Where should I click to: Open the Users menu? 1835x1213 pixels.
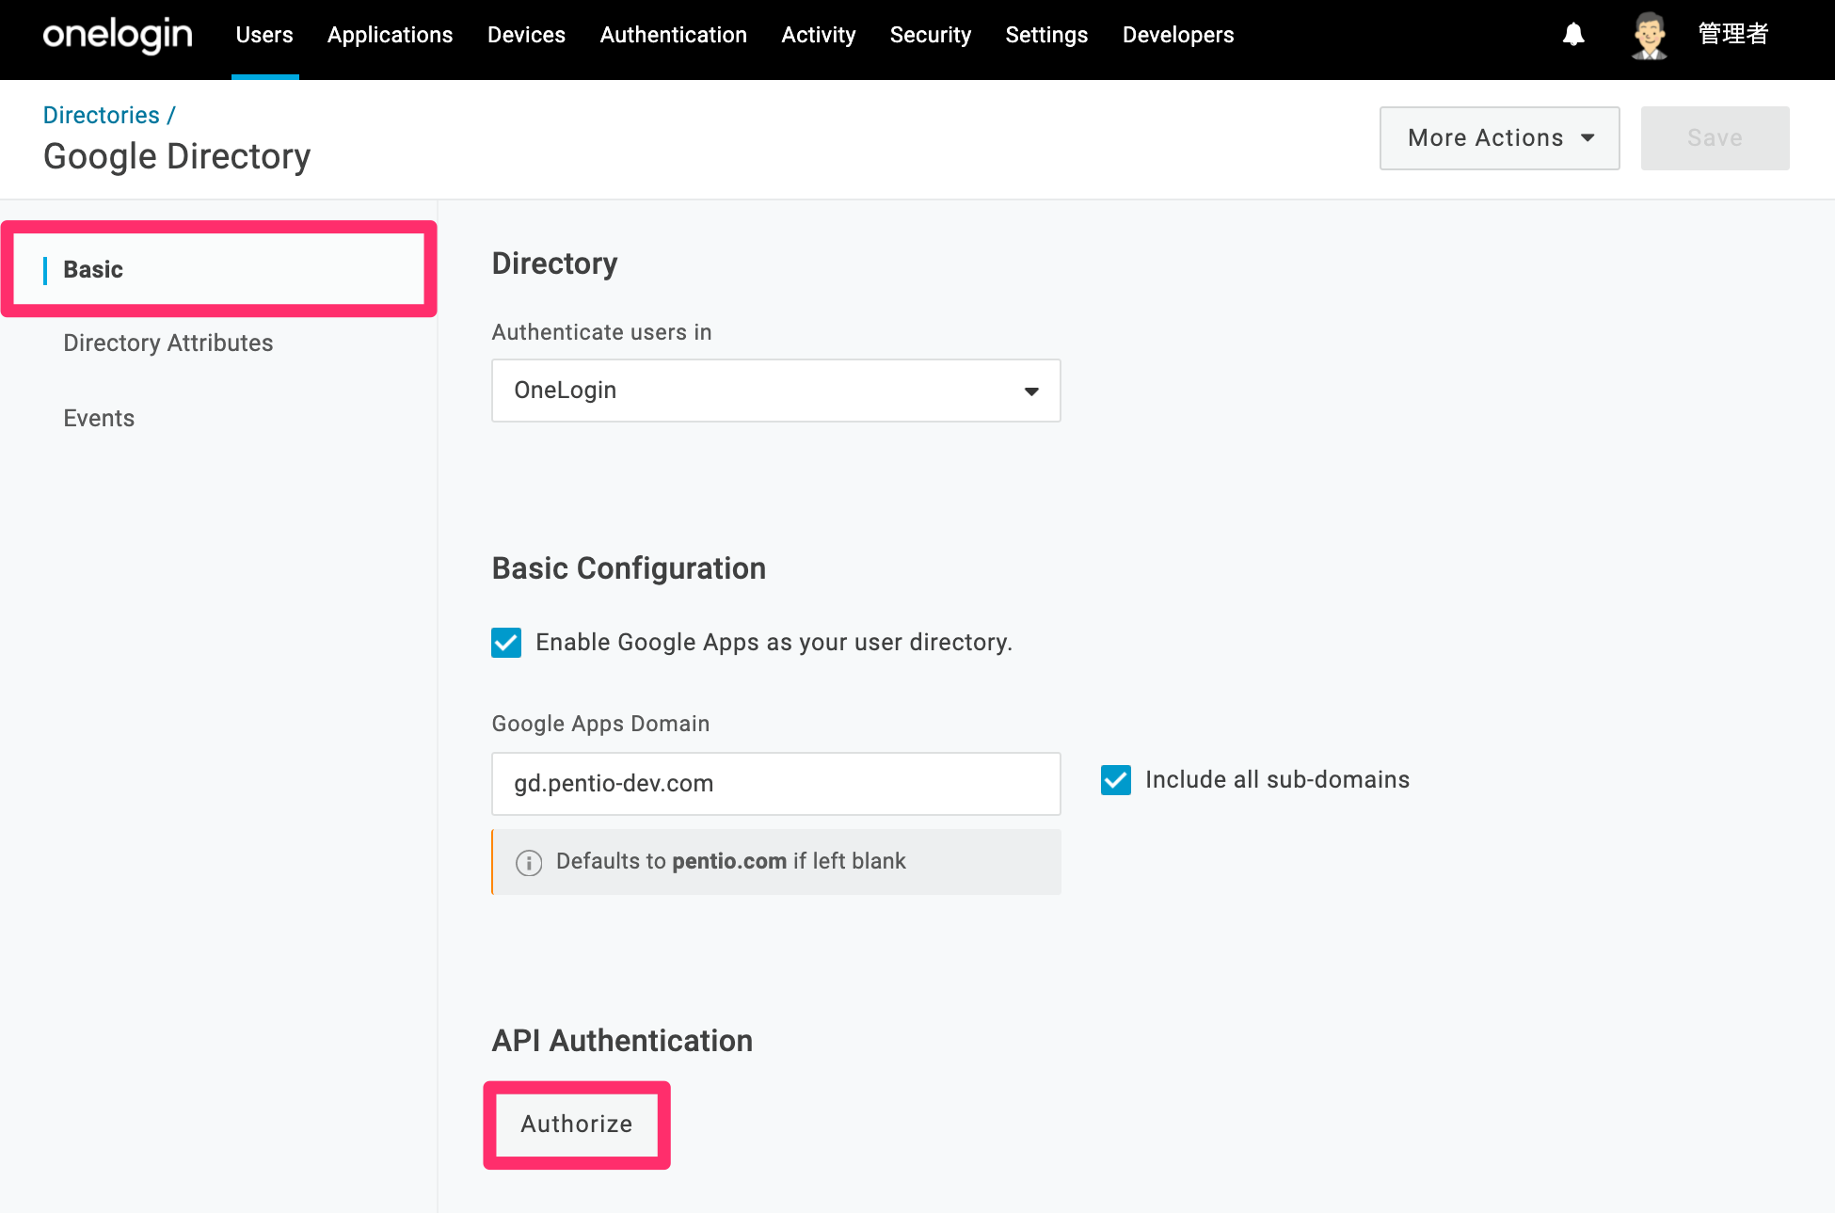coord(264,35)
